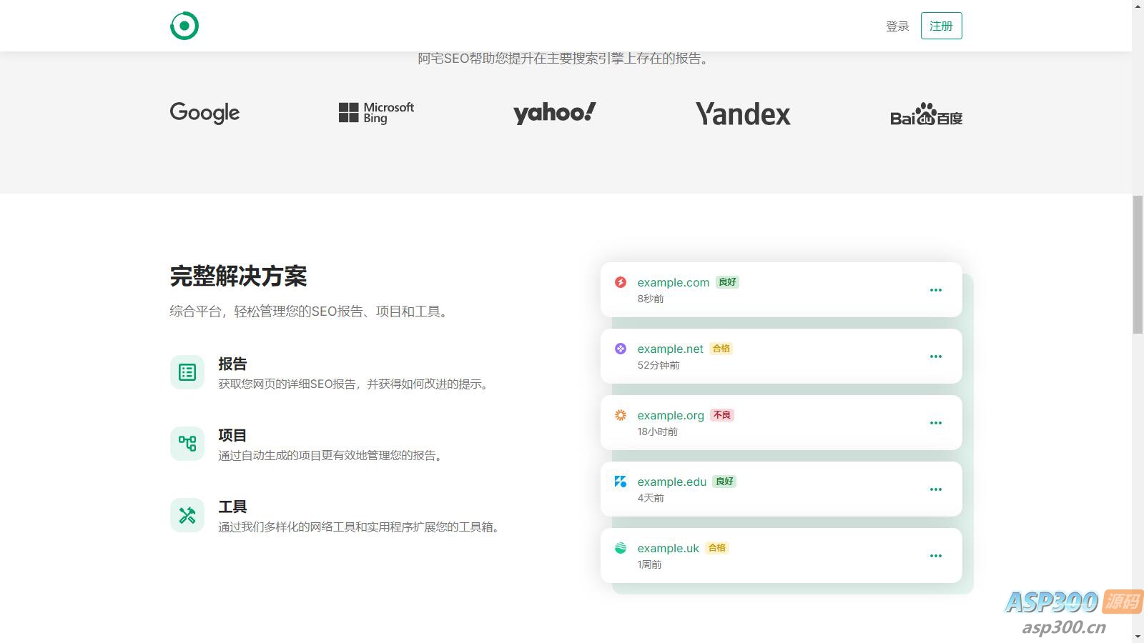Viewport: 1144px width, 643px height.
Task: Click the Microsoft Bing logo
Action: pos(376,113)
